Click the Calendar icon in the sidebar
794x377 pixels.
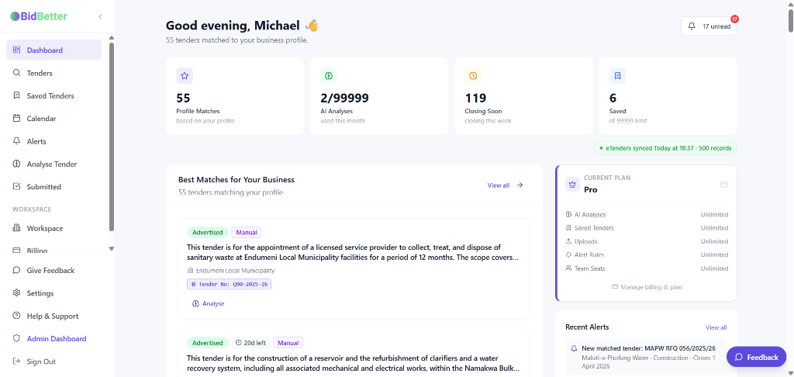coord(16,119)
